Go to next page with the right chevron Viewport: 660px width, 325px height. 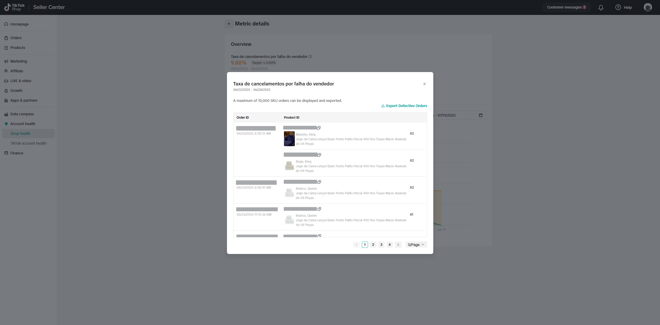398,245
